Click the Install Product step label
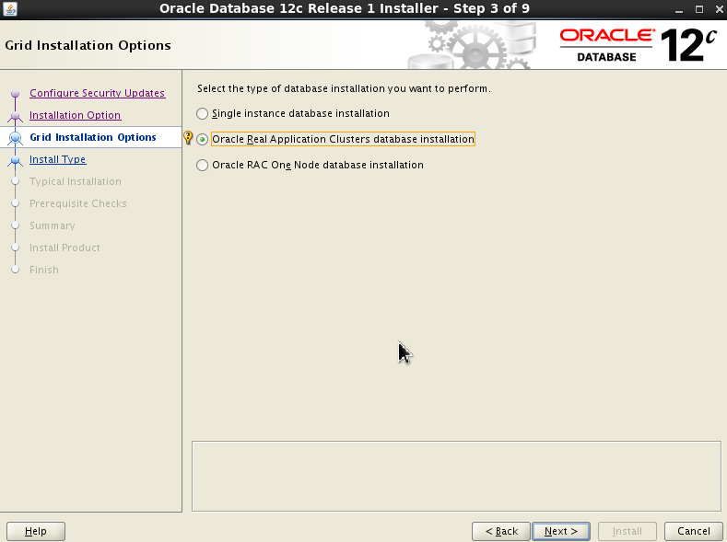This screenshot has height=542, width=727. click(x=64, y=248)
